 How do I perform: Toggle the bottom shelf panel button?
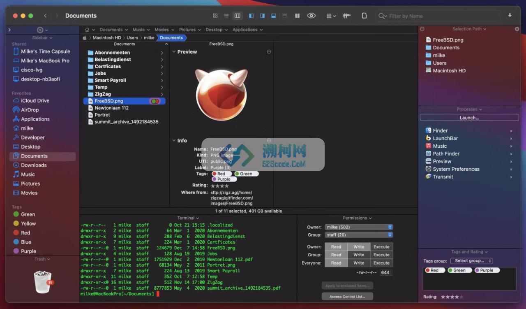(273, 16)
